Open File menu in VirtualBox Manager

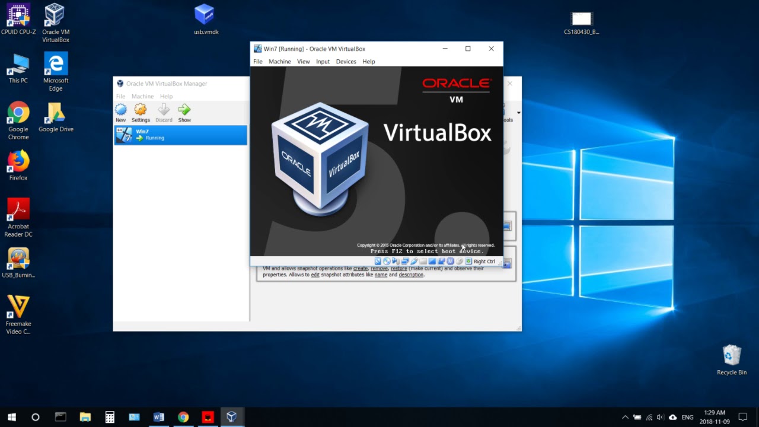120,96
